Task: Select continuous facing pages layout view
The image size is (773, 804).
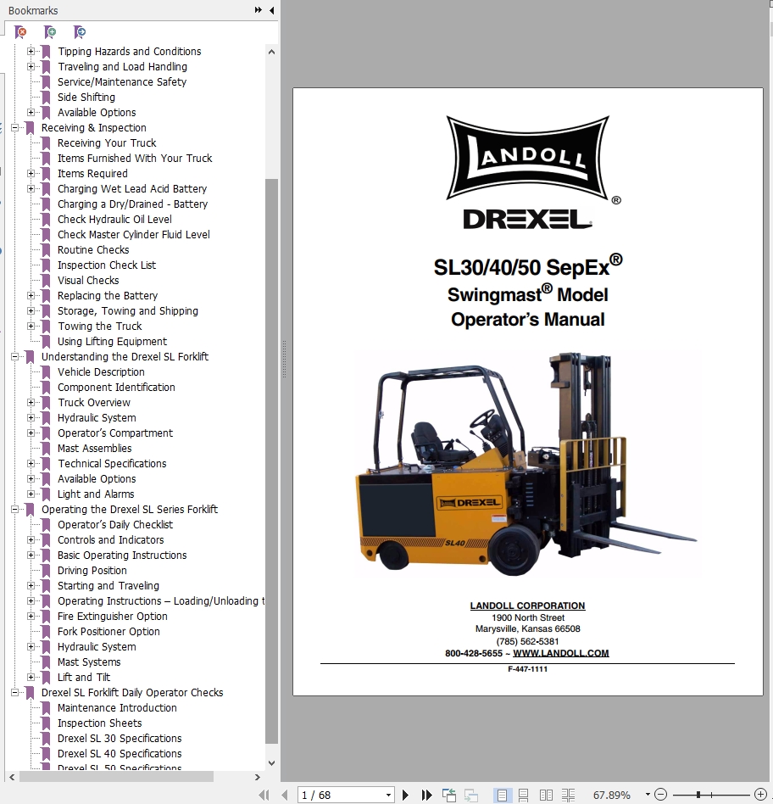Action: coord(568,796)
